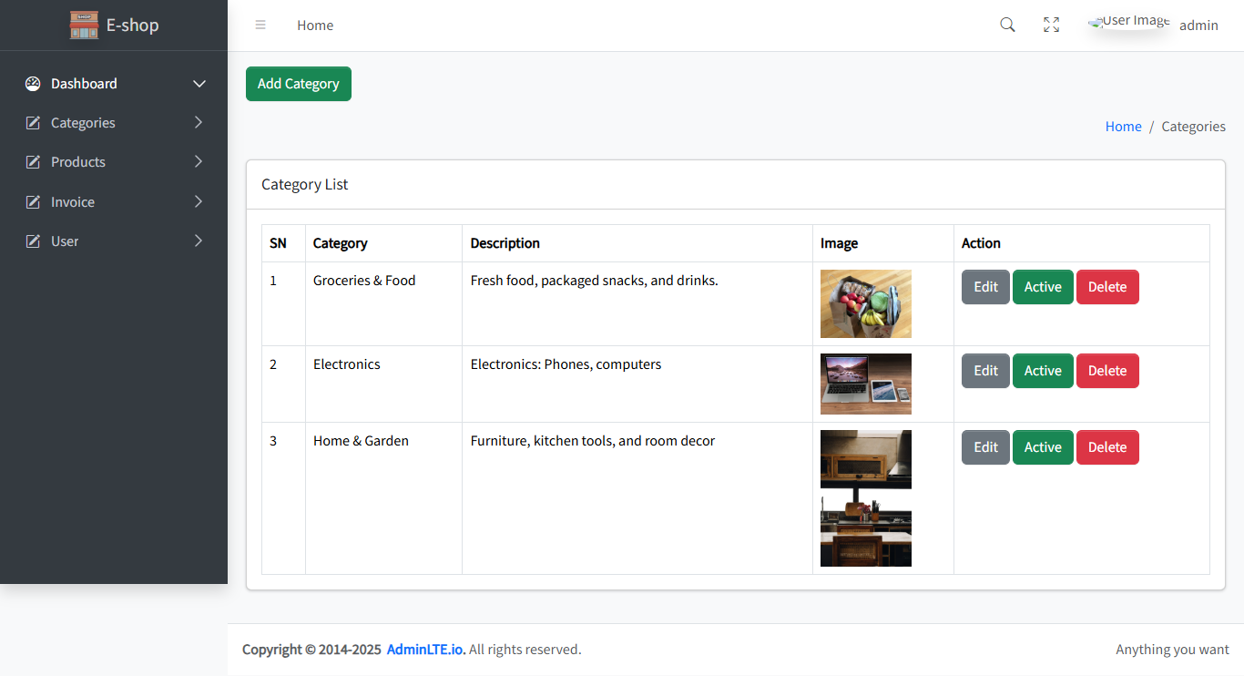1244x676 pixels.
Task: Expand the Invoice menu chevron
Action: (199, 201)
